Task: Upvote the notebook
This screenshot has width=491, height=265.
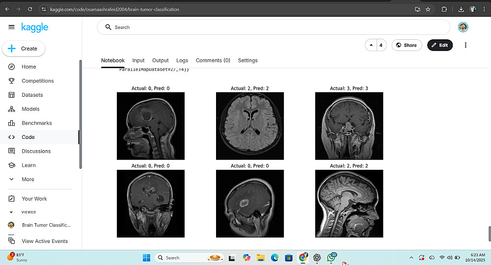Action: pos(371,45)
